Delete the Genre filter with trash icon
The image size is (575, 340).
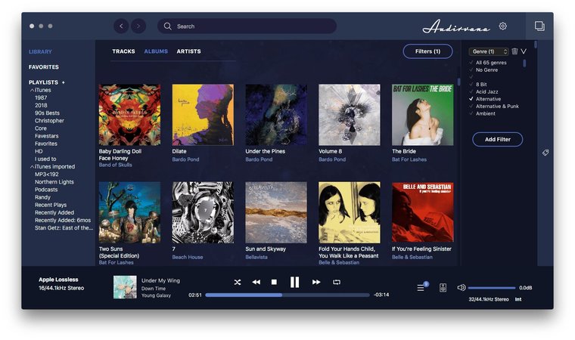[514, 51]
